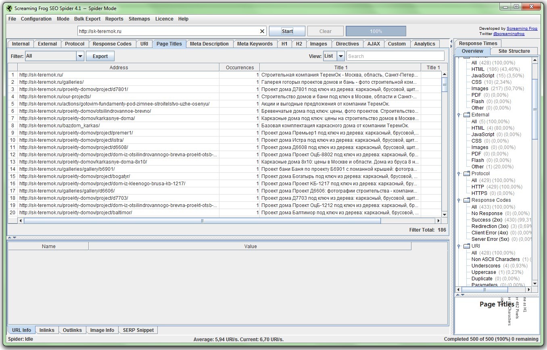Click into the Search field

tap(395, 56)
